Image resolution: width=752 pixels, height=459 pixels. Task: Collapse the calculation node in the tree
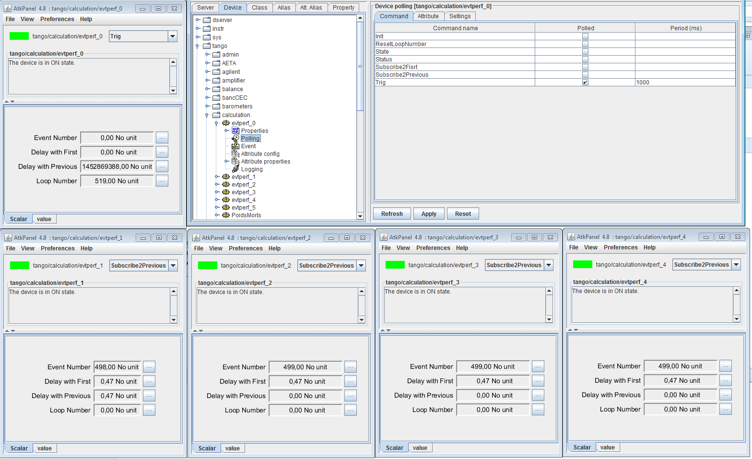pyautogui.click(x=207, y=115)
